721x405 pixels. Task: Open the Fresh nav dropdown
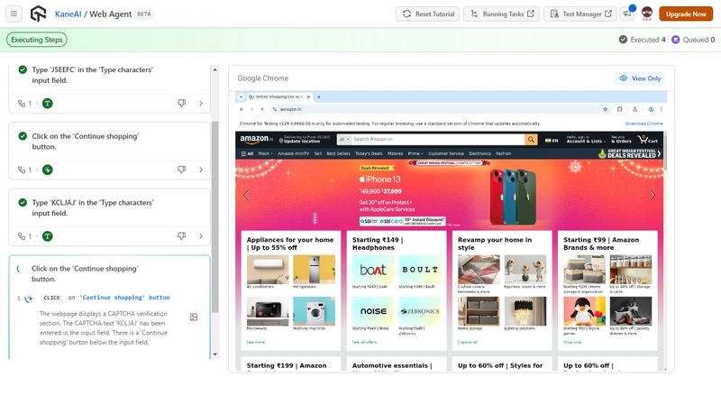(x=265, y=153)
